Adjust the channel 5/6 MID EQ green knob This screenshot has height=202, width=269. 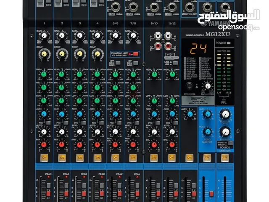pos(115,88)
